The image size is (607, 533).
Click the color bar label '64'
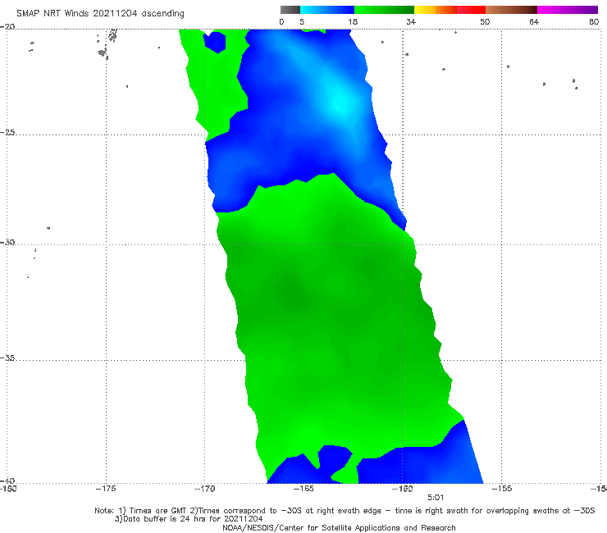point(534,21)
